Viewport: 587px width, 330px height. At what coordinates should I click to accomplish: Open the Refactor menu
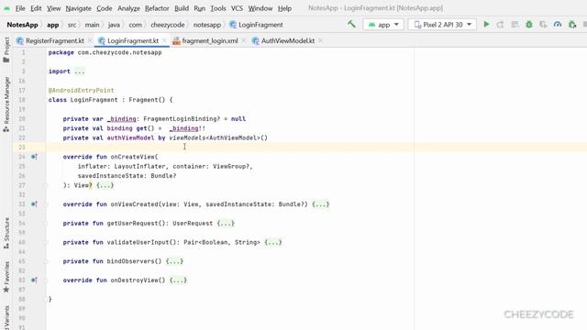click(157, 8)
